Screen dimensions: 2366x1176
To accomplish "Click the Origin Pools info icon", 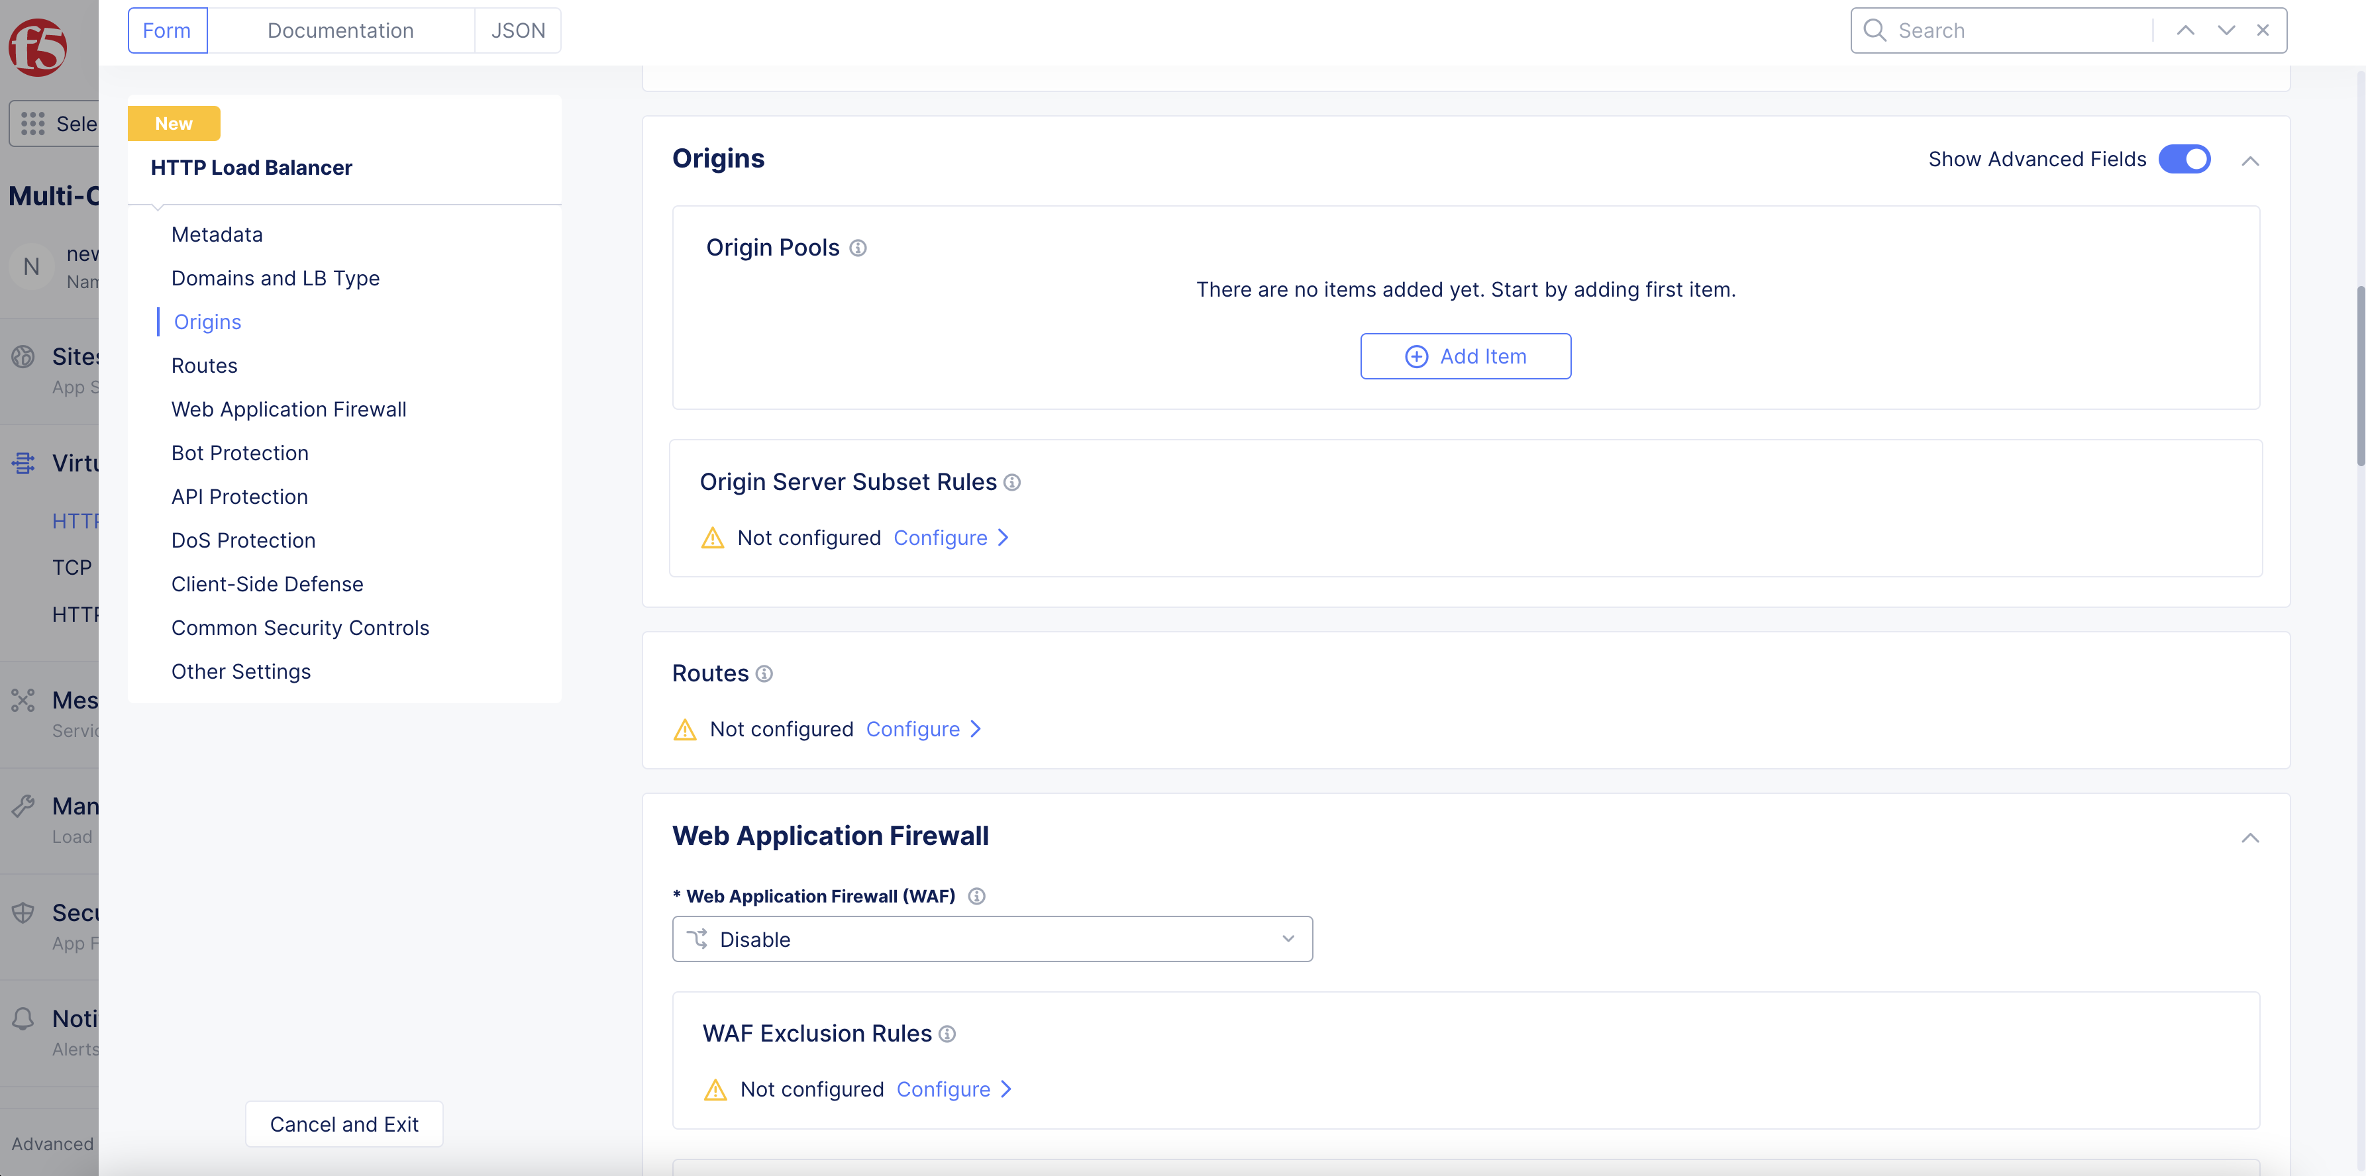I will 859,248.
